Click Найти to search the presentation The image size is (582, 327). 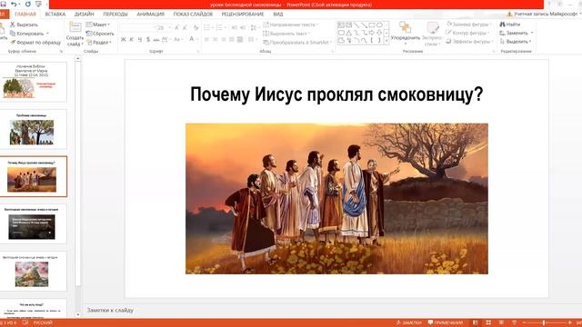pos(510,25)
